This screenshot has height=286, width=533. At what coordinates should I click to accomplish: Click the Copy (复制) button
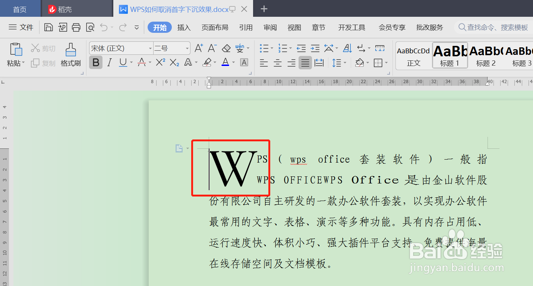point(43,63)
